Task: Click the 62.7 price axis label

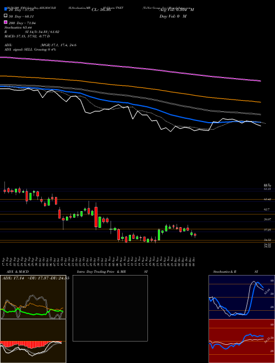Action: click(267, 210)
